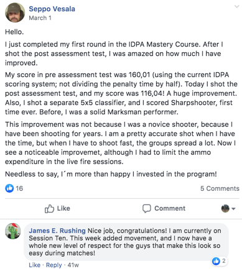This screenshot has height=271, width=242.
Task: Open the March 1 post timestamp
Action: (40, 18)
